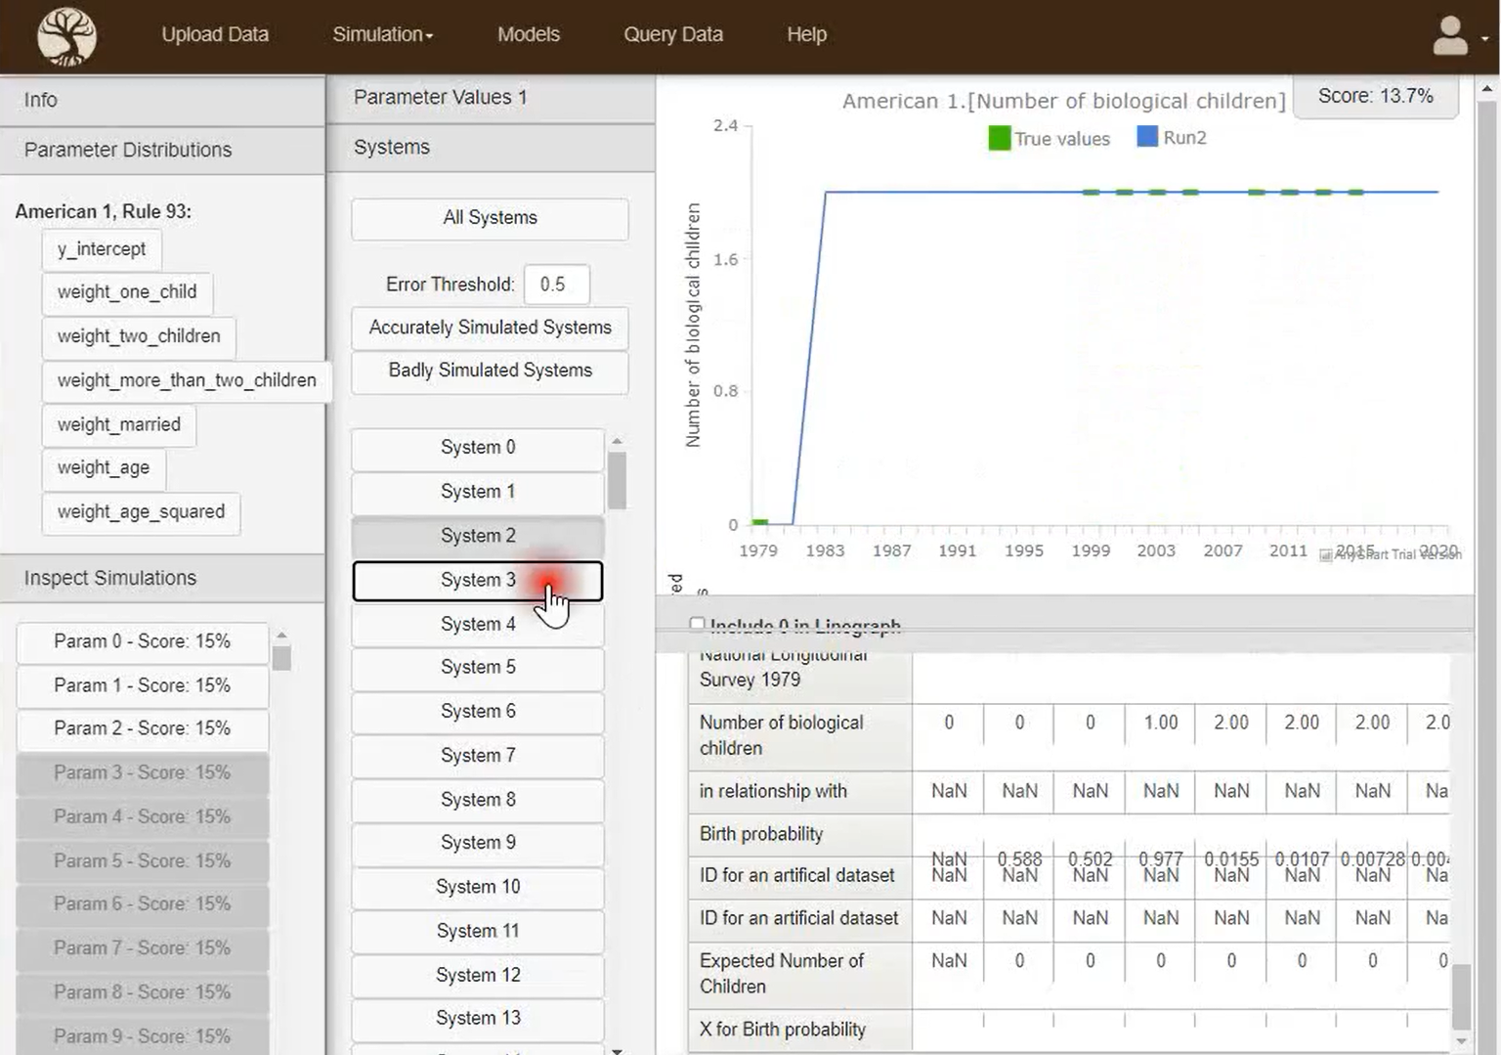Select System 7
The height and width of the screenshot is (1055, 1501).
click(478, 755)
